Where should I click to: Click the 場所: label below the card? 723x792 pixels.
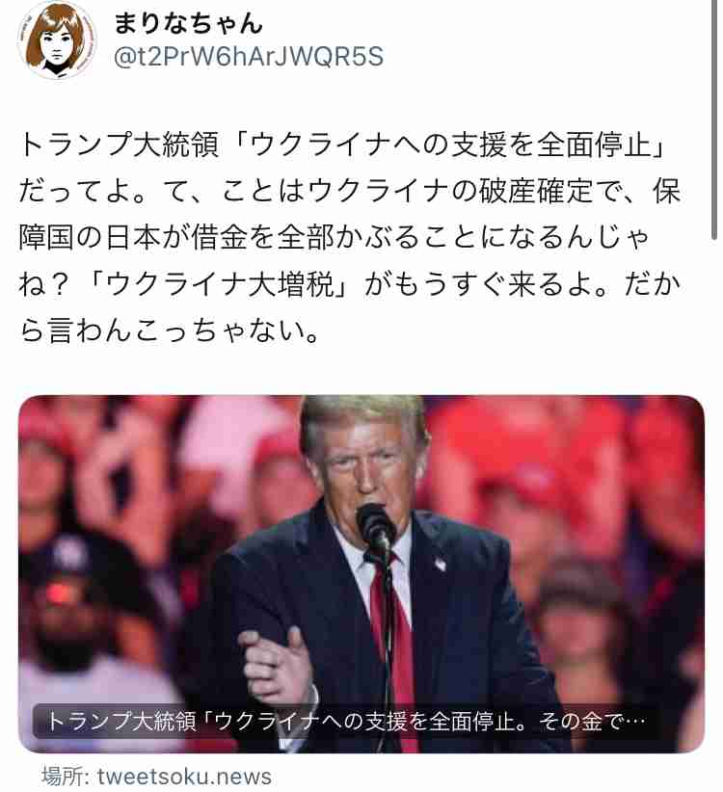(x=66, y=777)
